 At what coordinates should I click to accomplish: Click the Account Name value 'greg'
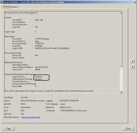[x=37, y=41]
